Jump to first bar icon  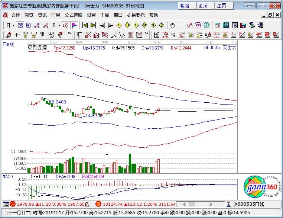pos(85,25)
